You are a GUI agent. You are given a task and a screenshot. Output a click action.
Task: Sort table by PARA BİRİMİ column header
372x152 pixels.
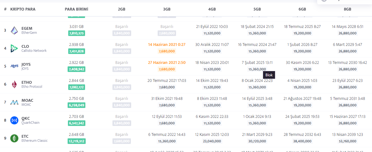[x=76, y=9]
